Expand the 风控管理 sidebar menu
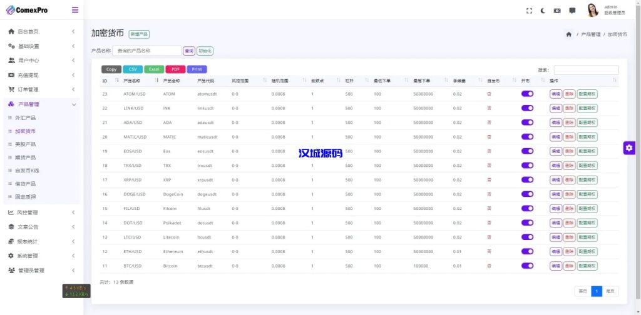 pyautogui.click(x=41, y=212)
